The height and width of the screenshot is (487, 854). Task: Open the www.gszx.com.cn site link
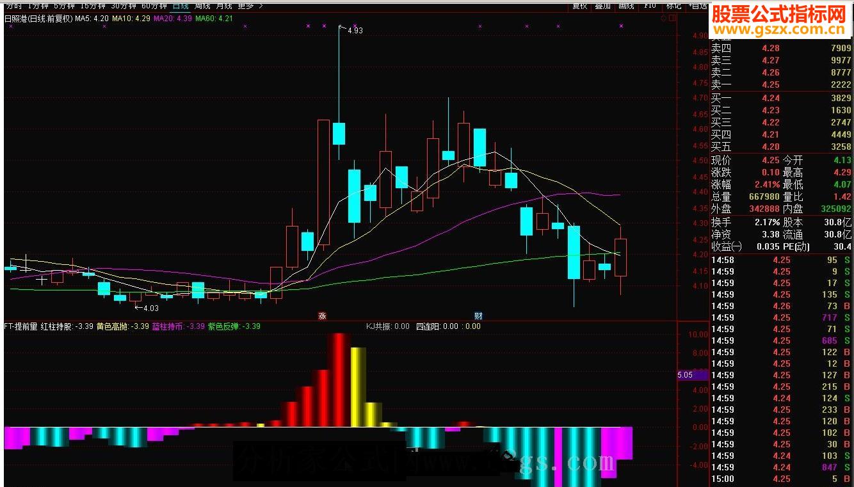pyautogui.click(x=780, y=29)
